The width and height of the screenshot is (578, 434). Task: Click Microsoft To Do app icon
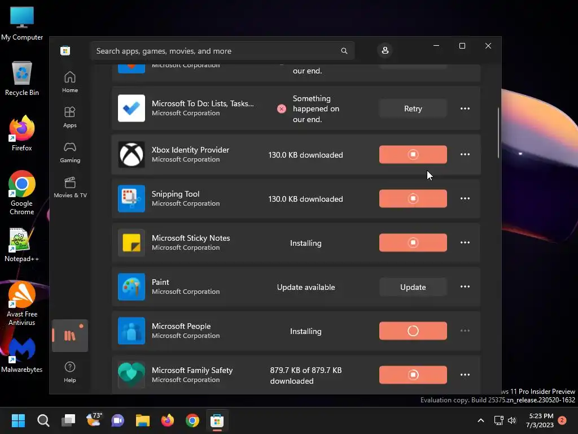click(x=131, y=108)
